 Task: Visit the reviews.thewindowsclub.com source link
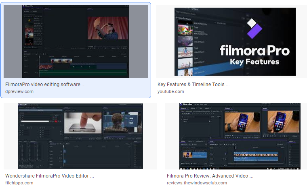tap(197, 183)
